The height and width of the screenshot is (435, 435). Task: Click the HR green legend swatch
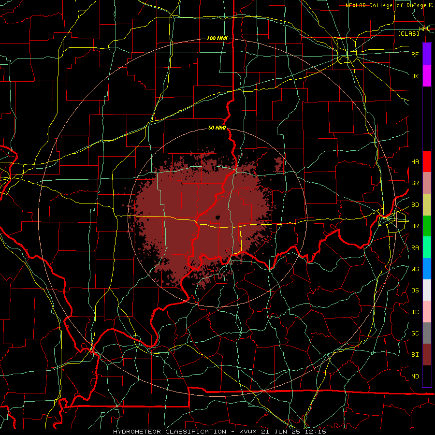tap(427, 226)
